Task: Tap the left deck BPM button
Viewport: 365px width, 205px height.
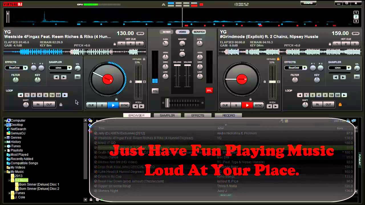Action: tap(140, 33)
